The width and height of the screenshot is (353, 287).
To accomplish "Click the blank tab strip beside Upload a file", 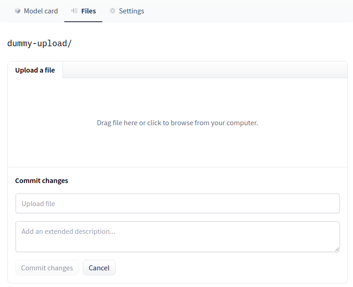I will (204, 70).
